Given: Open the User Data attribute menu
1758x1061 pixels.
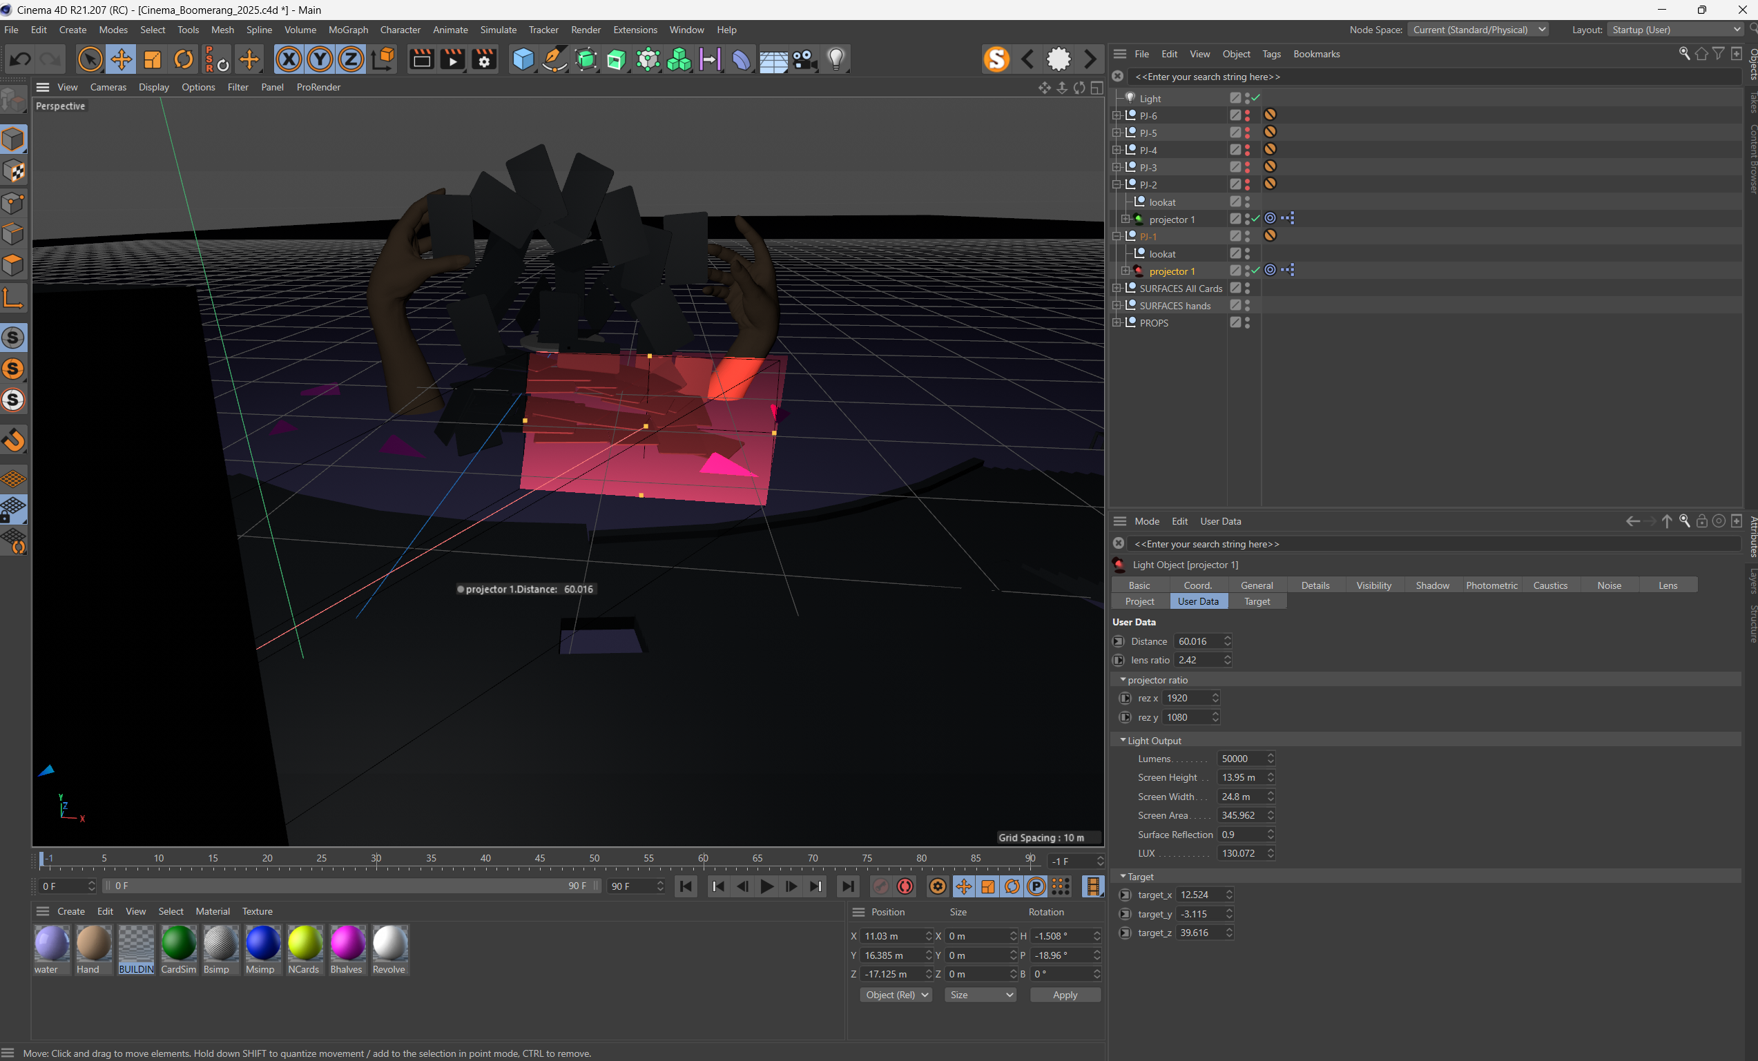Looking at the screenshot, I should 1220,522.
